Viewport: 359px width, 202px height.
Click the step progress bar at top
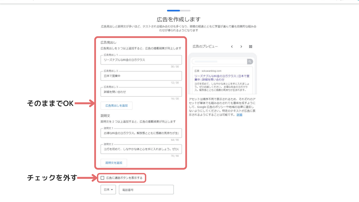pyautogui.click(x=178, y=11)
